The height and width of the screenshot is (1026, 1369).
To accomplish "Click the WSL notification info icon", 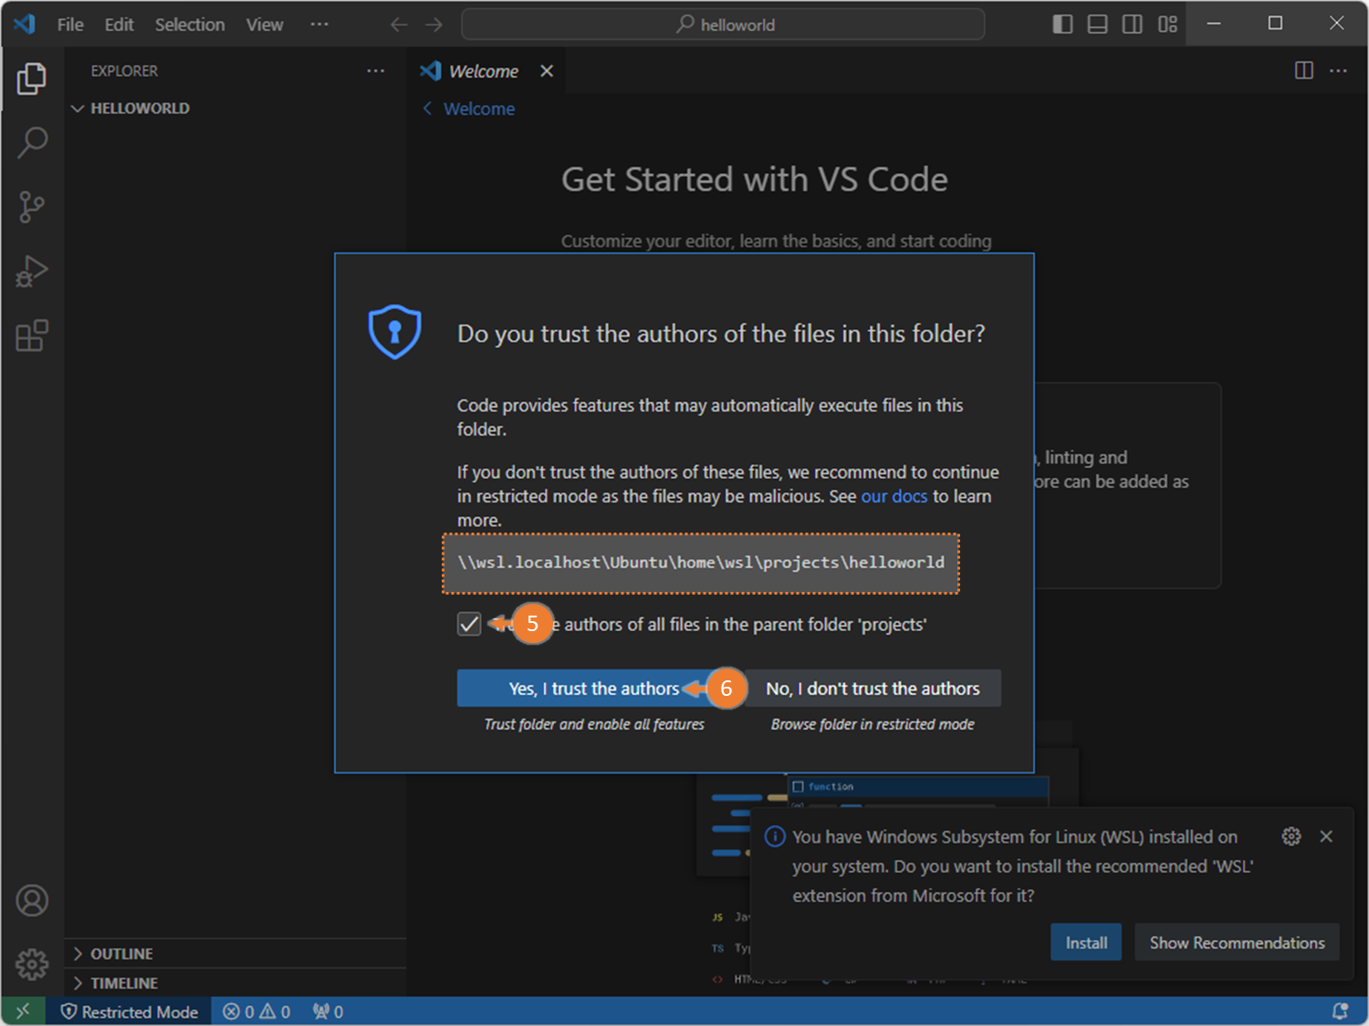I will coord(775,836).
